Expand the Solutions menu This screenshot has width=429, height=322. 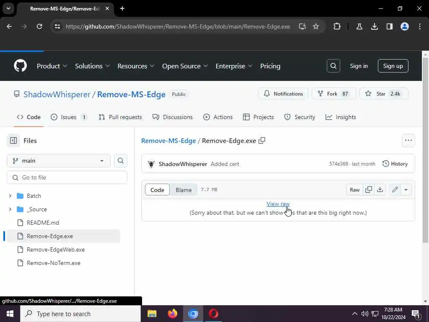92,66
